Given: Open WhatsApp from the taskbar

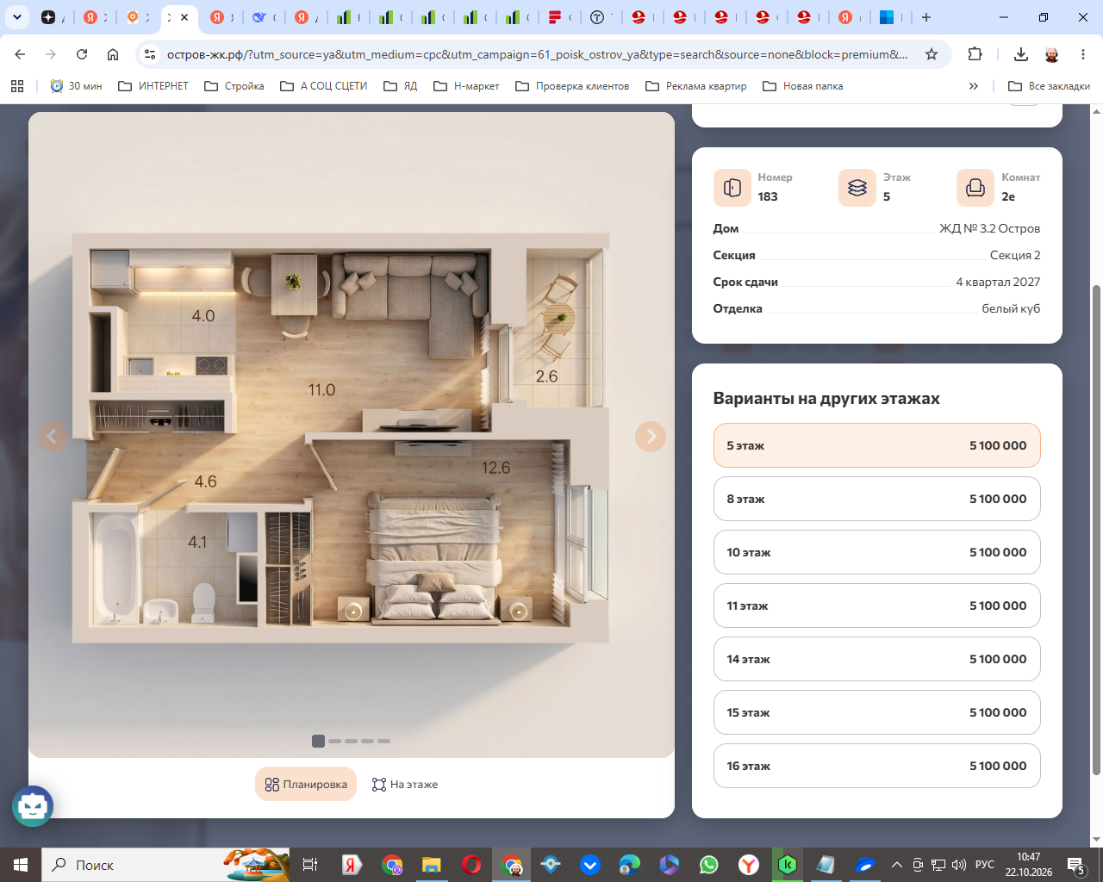Looking at the screenshot, I should pyautogui.click(x=708, y=865).
